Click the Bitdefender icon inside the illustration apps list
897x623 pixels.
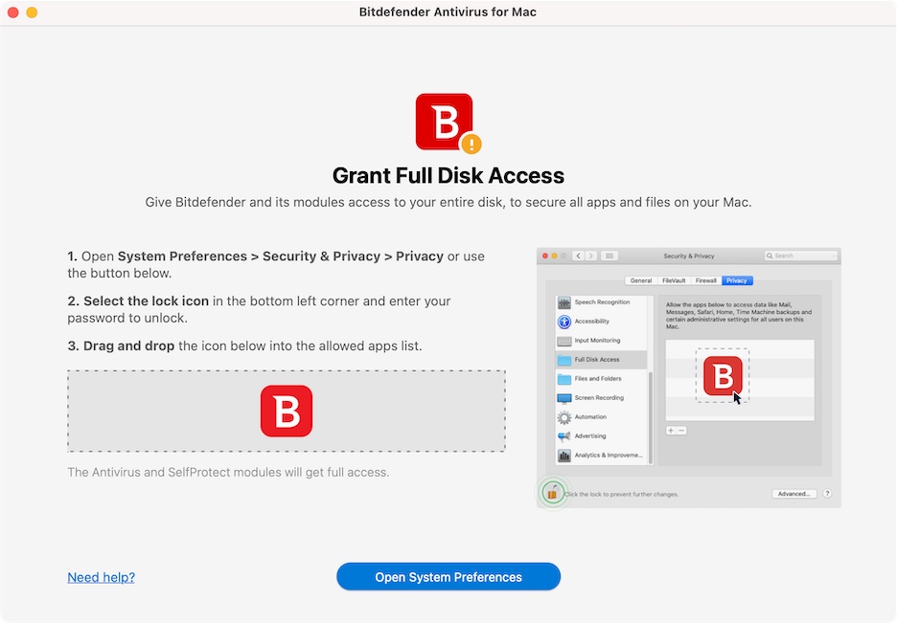click(723, 376)
